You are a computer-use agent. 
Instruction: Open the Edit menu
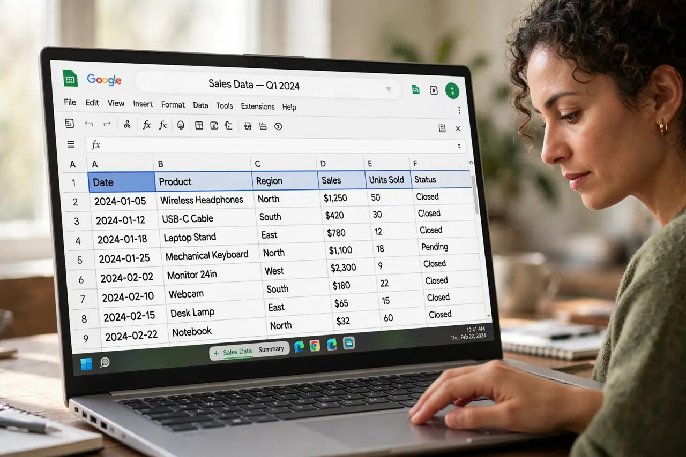92,103
